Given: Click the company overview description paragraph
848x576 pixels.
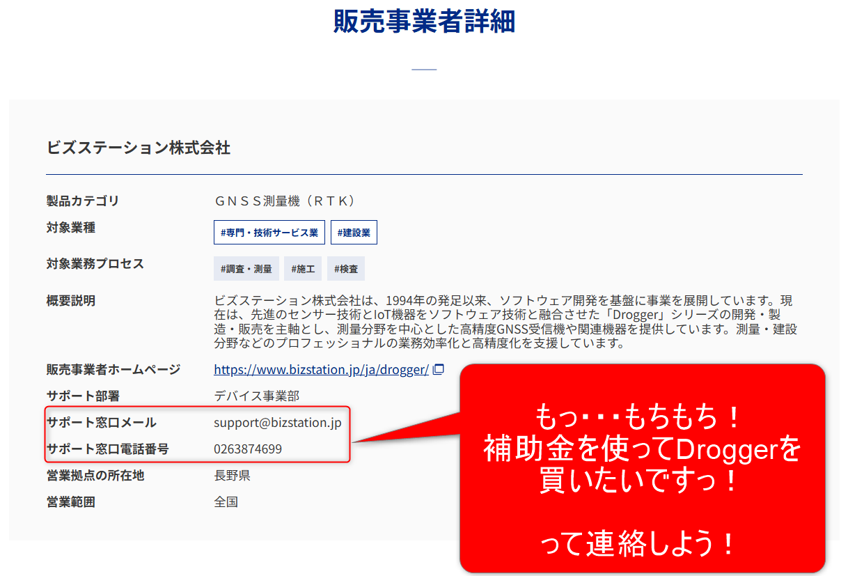Looking at the screenshot, I should tap(505, 322).
